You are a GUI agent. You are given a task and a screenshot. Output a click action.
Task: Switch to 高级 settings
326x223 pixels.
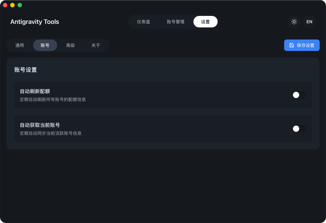[70, 45]
